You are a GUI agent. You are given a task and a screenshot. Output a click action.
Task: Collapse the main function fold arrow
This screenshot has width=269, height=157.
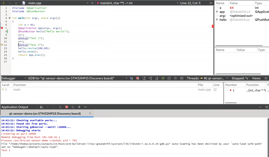9,18
